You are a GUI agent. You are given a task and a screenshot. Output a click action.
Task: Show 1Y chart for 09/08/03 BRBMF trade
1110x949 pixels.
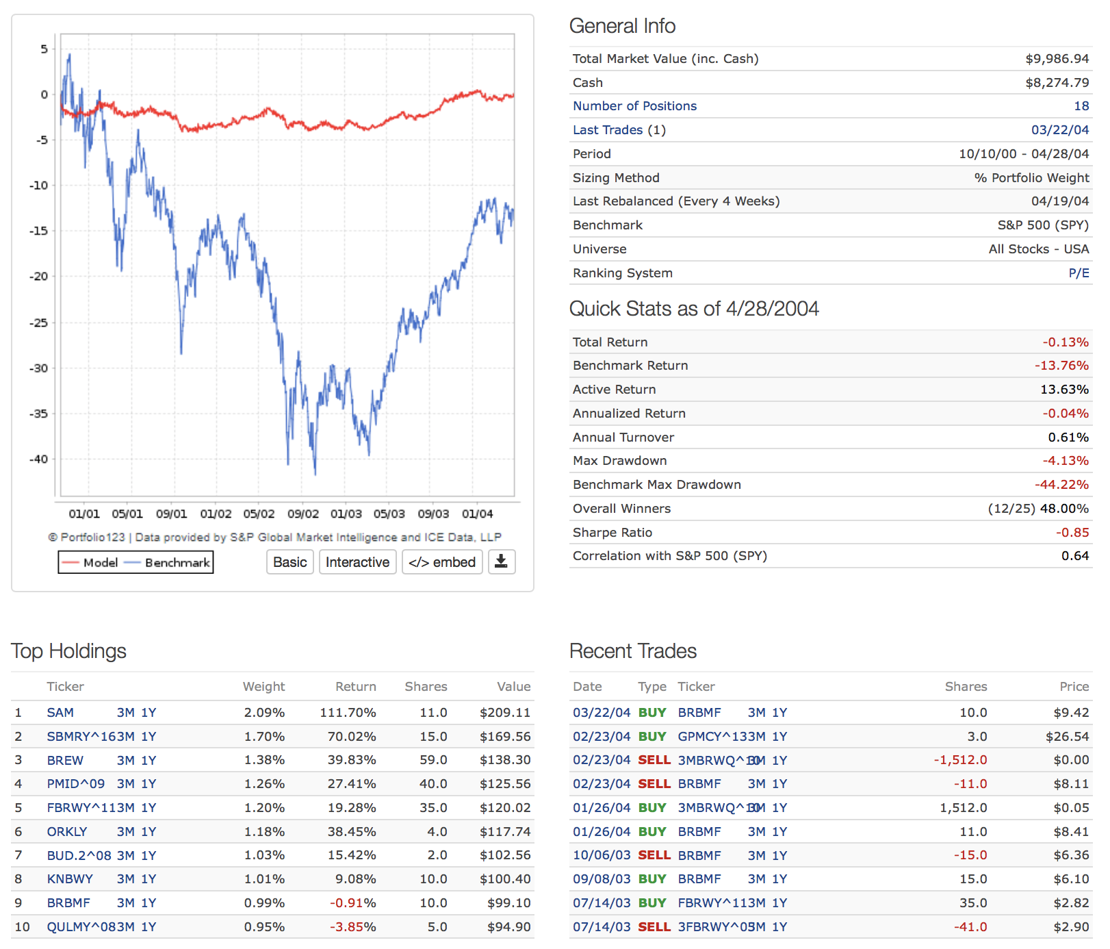779,879
